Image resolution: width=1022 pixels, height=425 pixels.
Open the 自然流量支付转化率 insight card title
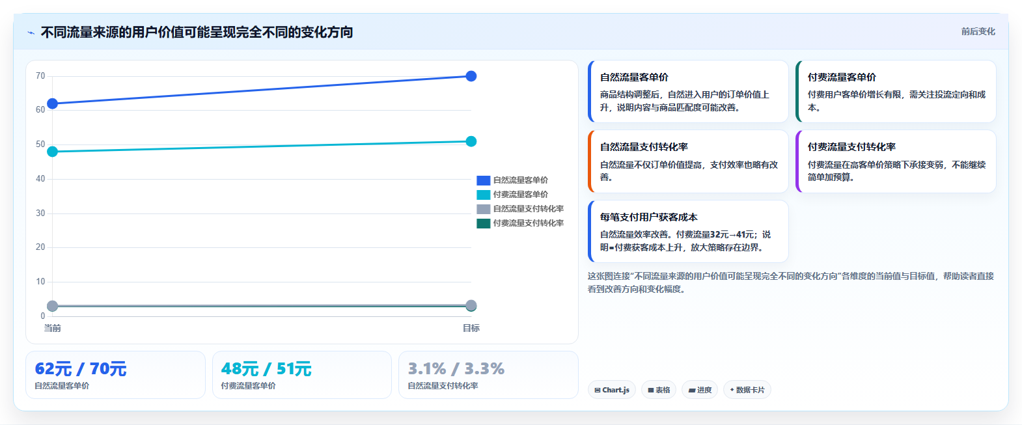(644, 147)
